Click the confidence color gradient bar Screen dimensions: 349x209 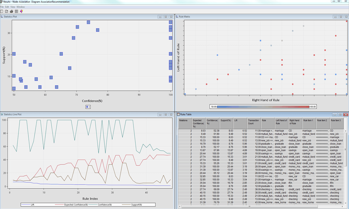click(x=263, y=107)
